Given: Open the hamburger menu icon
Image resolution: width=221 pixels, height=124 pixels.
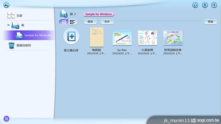Looking at the screenshot, I should tap(205, 5).
